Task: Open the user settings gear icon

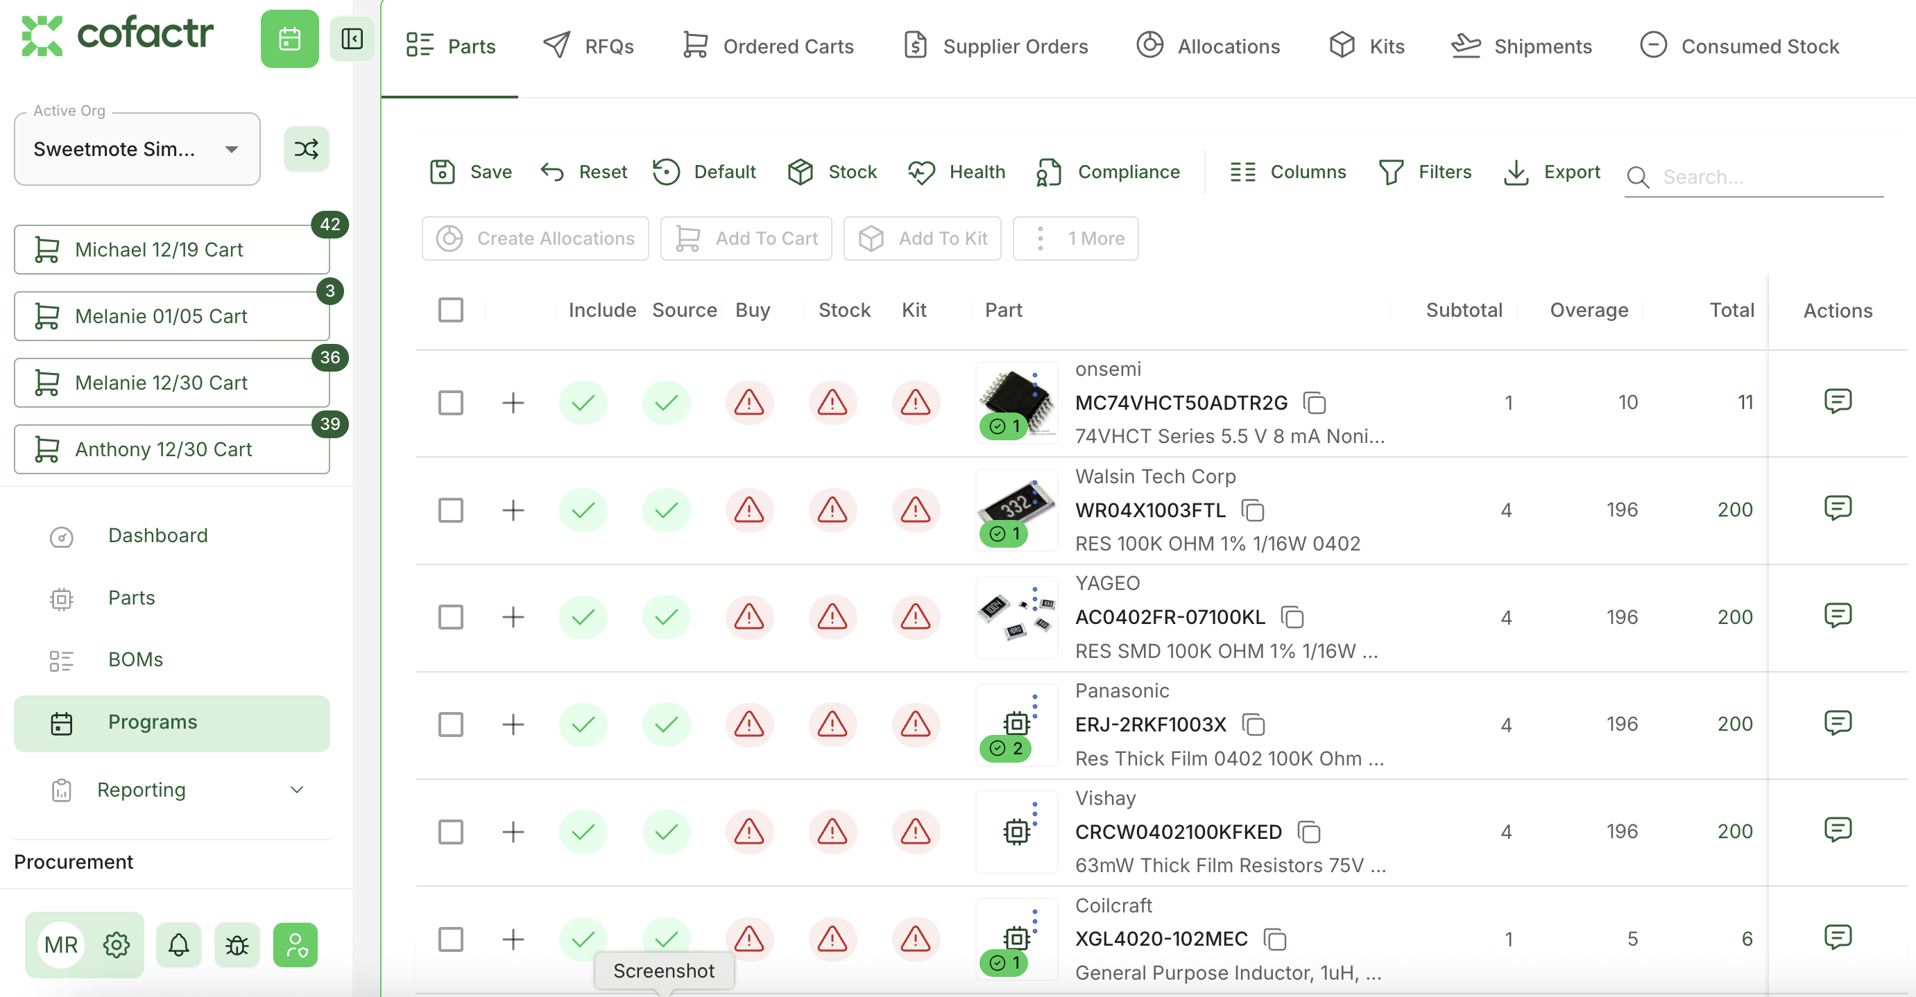Action: (116, 945)
